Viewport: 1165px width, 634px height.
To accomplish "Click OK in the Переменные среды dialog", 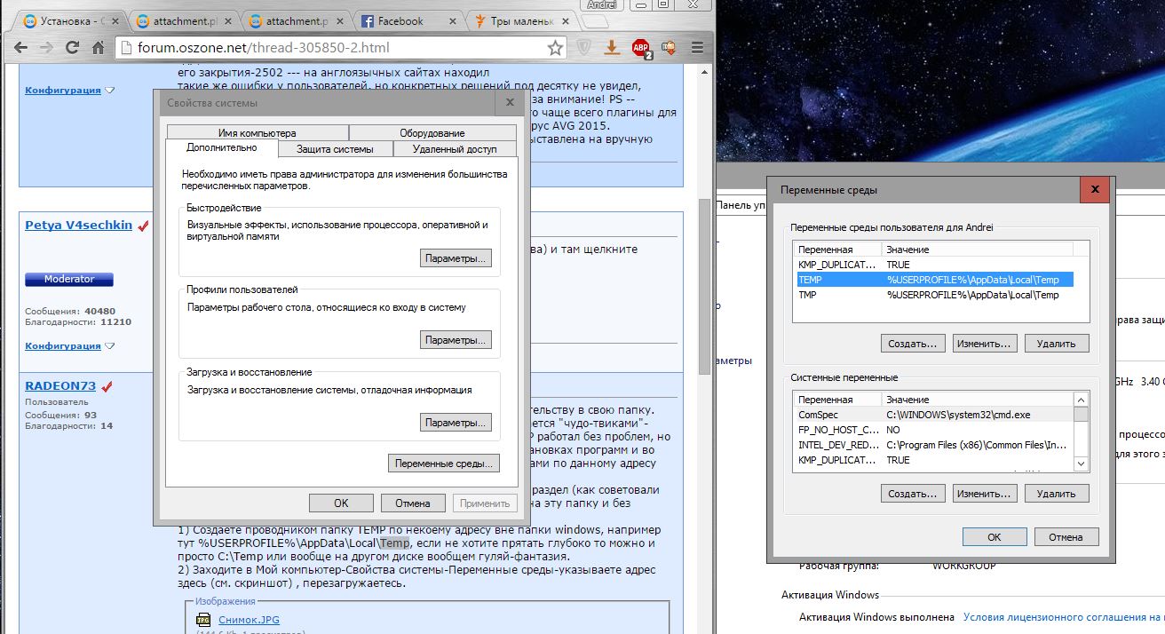I will click(995, 536).
